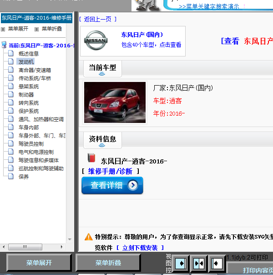Click sidebar horizontal scroll right arrow
The height and width of the screenshot is (275, 273).
click(x=61, y=247)
